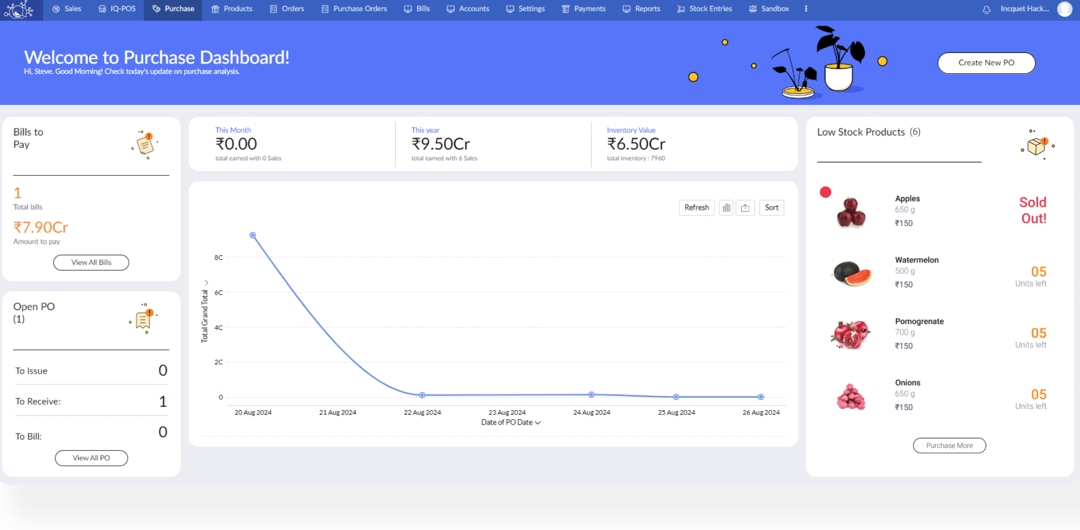Click the Create New PO button
The image size is (1080, 530).
986,63
